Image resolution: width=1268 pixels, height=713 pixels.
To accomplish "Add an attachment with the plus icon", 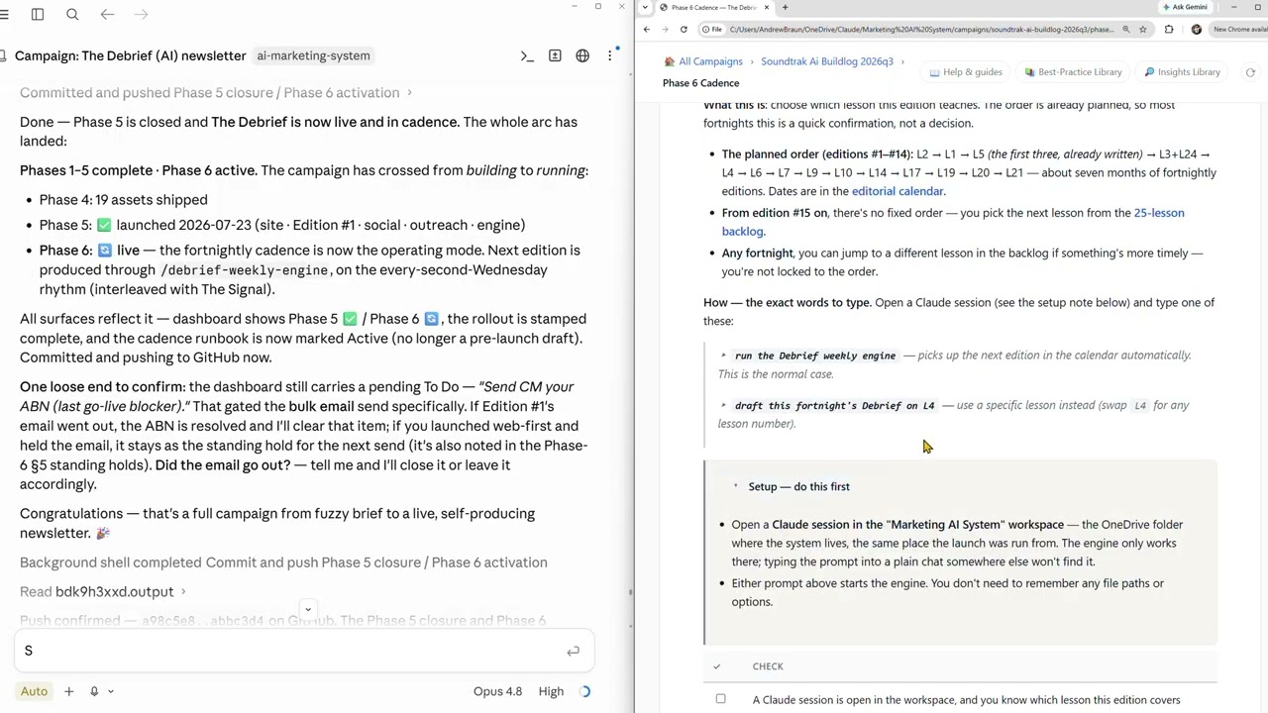I will [x=68, y=691].
